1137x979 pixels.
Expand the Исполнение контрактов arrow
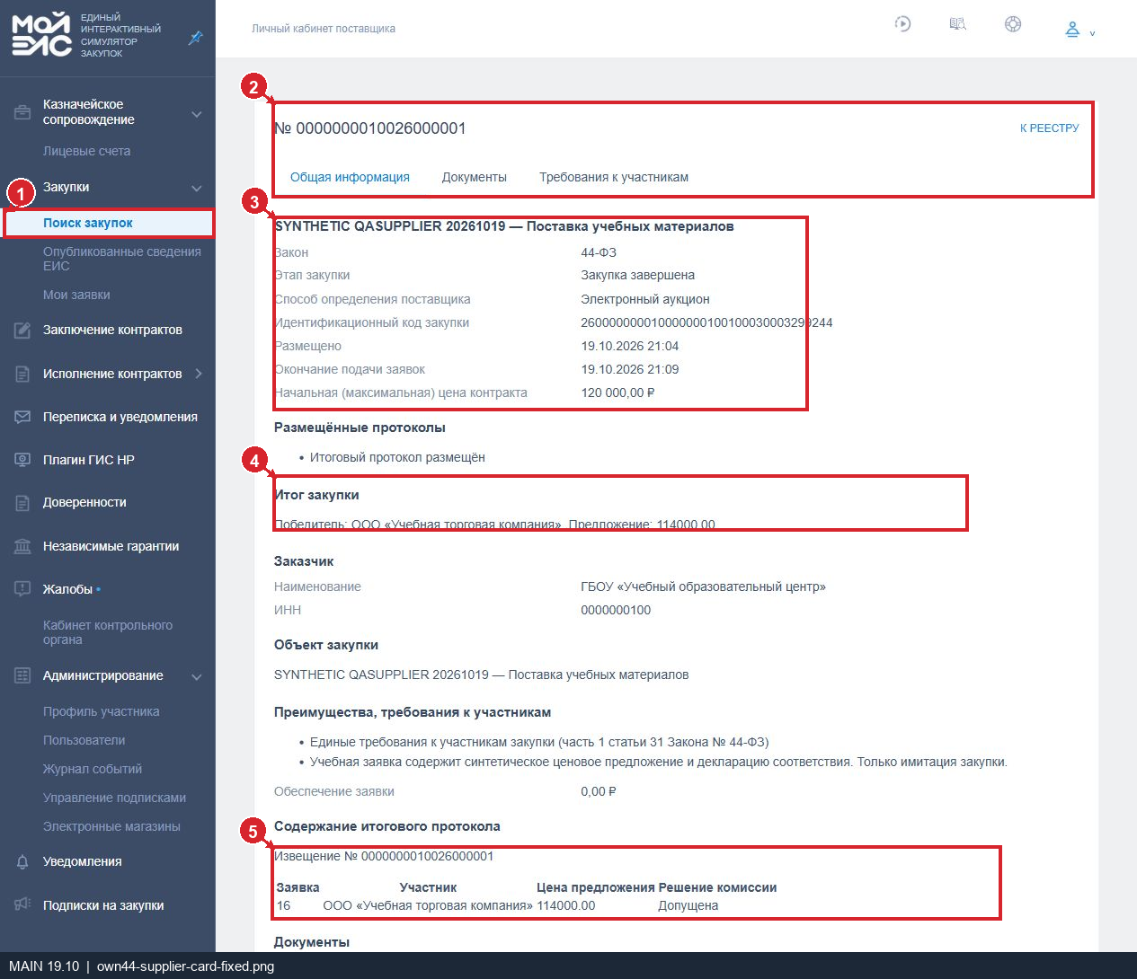pos(199,374)
